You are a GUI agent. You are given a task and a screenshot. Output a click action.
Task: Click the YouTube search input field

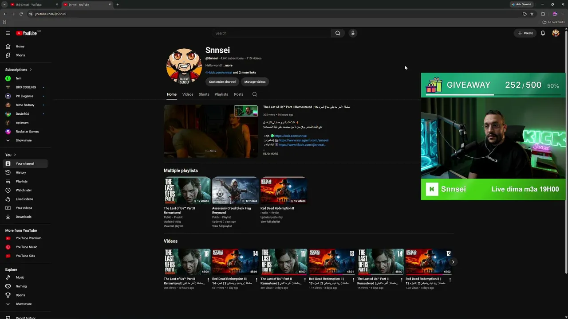click(x=271, y=33)
